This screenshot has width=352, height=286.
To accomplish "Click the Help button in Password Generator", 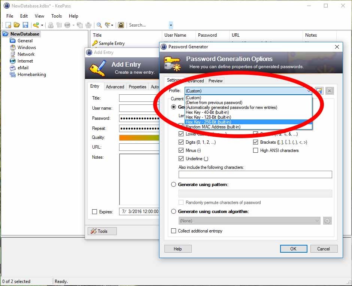I will click(178, 249).
